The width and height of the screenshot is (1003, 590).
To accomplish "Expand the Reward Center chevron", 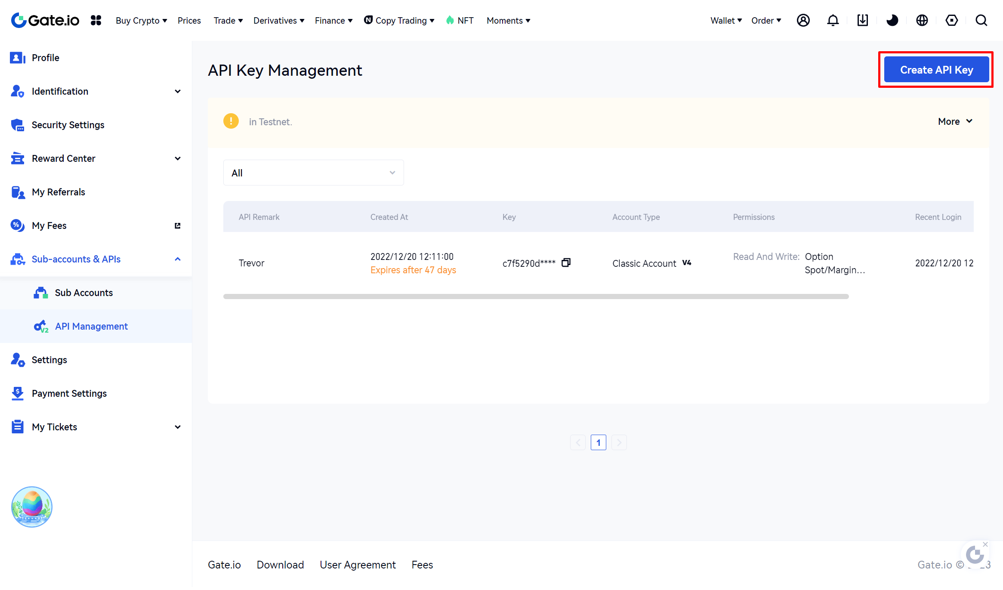I will tap(178, 158).
